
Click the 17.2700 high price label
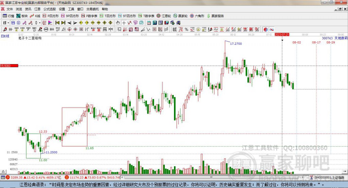tap(236, 44)
